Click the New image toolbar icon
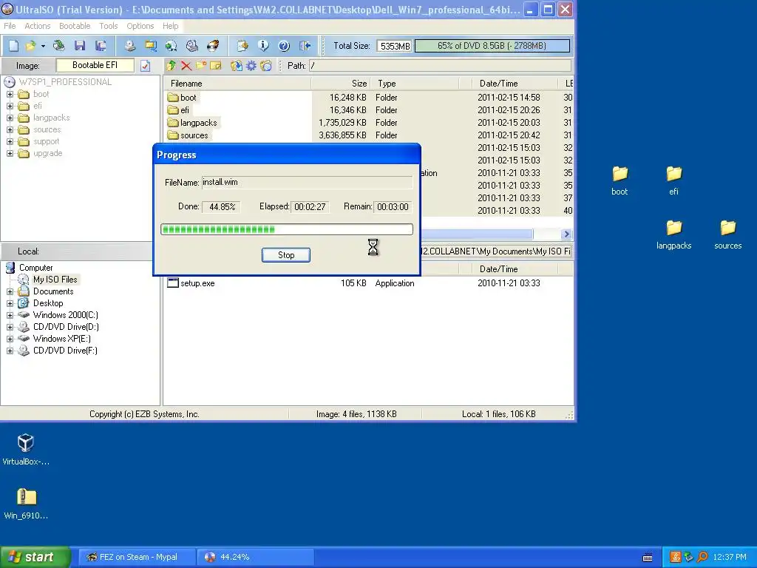This screenshot has width=757, height=568. (x=13, y=46)
